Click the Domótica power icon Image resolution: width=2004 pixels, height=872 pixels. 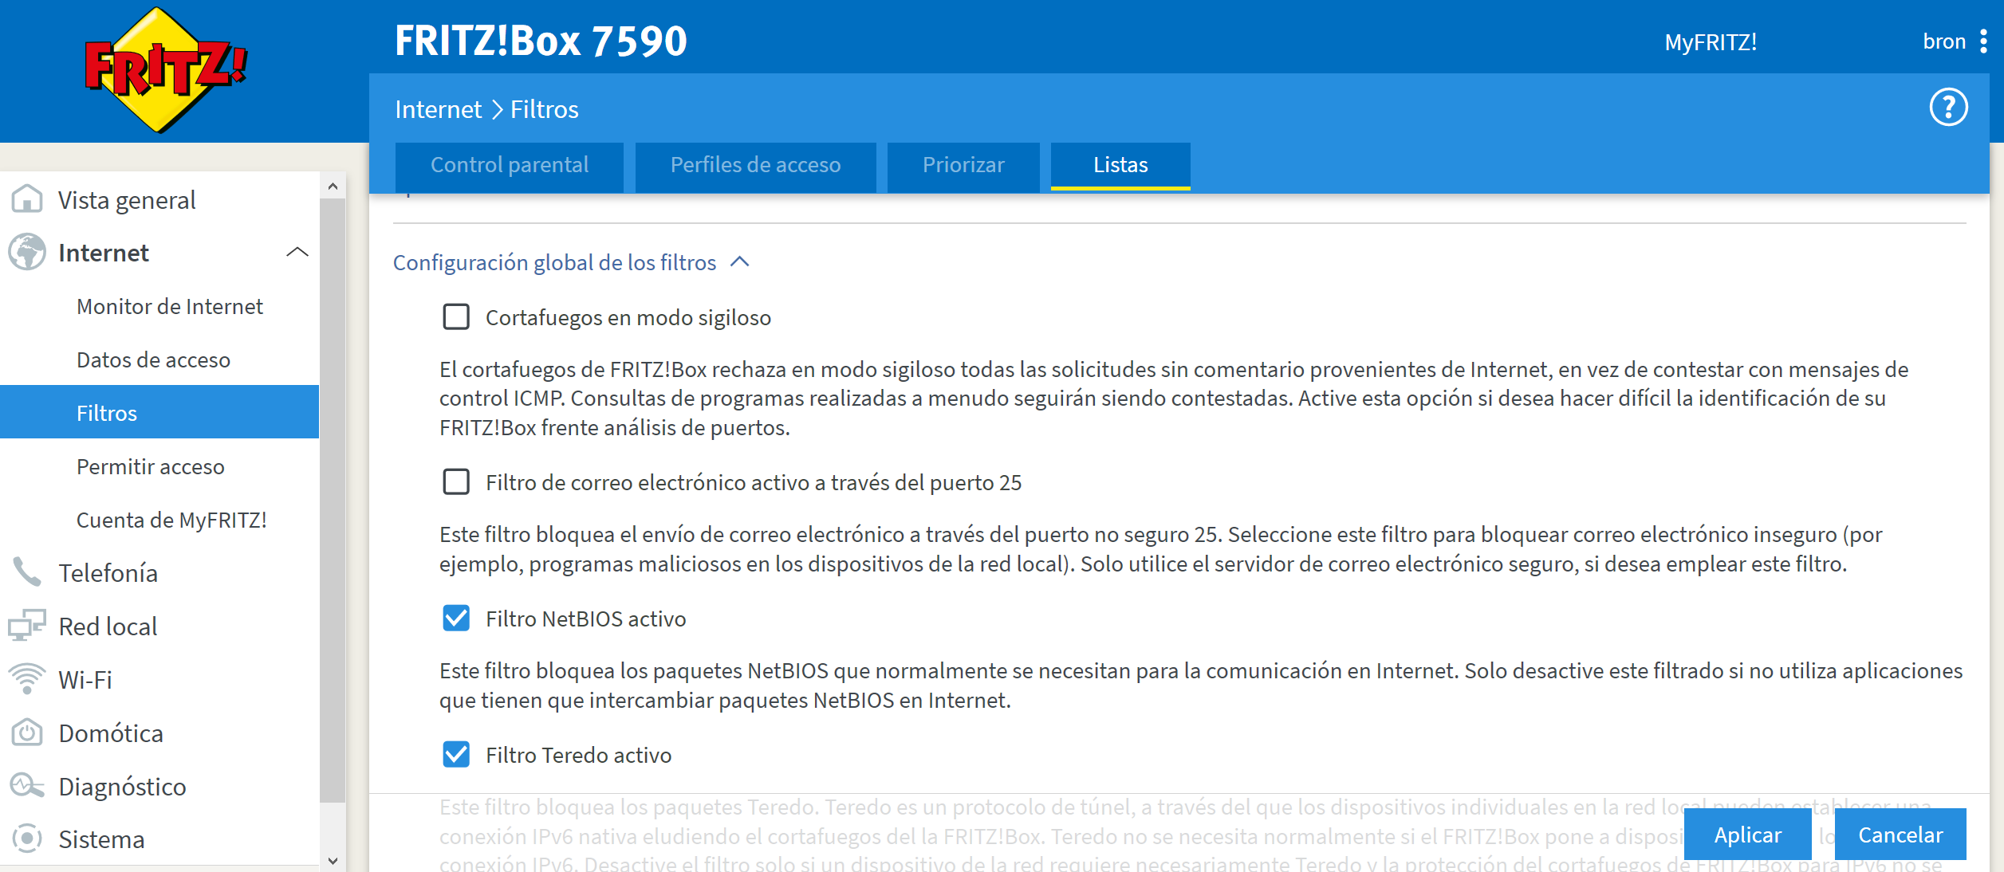click(x=27, y=733)
